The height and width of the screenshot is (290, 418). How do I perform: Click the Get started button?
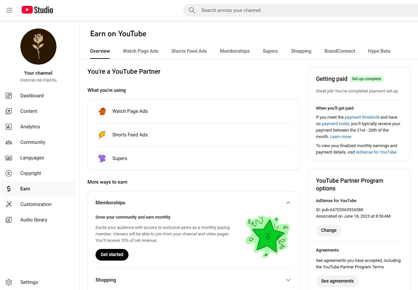pyautogui.click(x=112, y=255)
